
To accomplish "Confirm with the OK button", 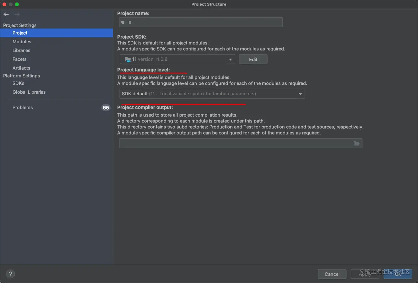I will coord(398,274).
